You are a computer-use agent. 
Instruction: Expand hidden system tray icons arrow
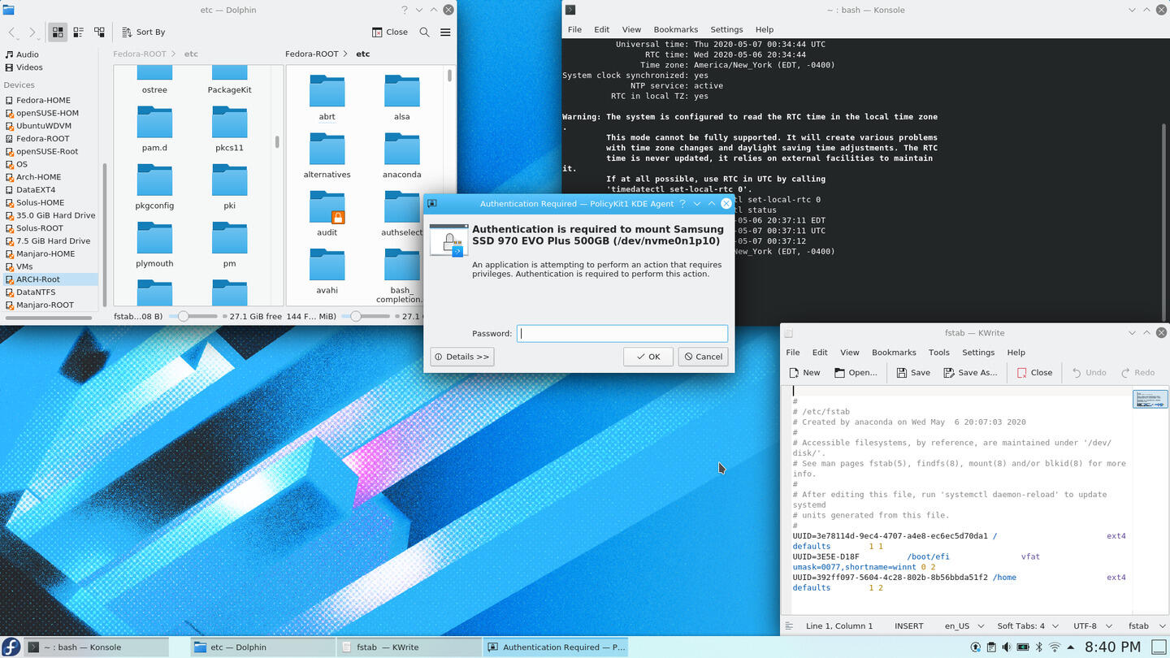[1071, 647]
